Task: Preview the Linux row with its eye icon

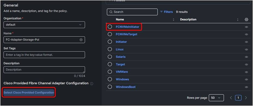Action: coord(246,49)
